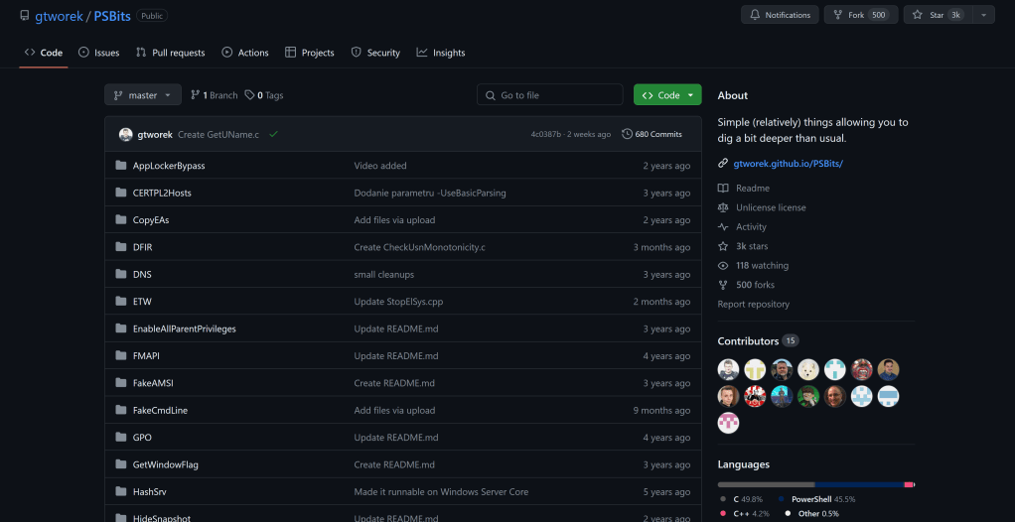Image resolution: width=1015 pixels, height=522 pixels.
Task: Click the CopyEAs folder icon
Action: tap(120, 220)
